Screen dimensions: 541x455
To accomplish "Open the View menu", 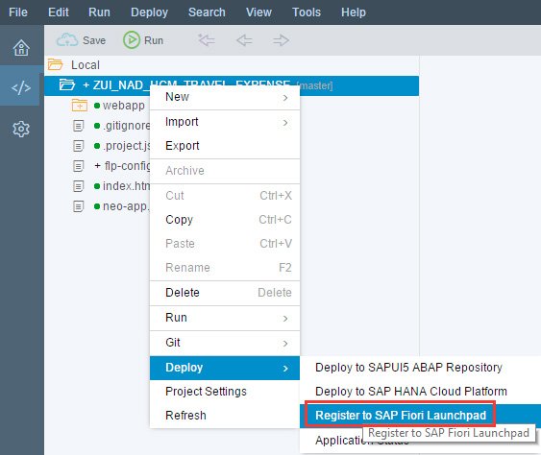I will (x=258, y=12).
